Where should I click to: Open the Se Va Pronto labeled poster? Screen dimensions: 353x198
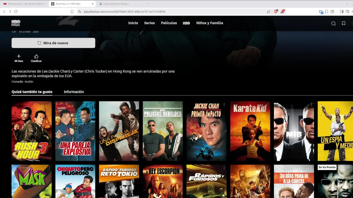[335, 181]
